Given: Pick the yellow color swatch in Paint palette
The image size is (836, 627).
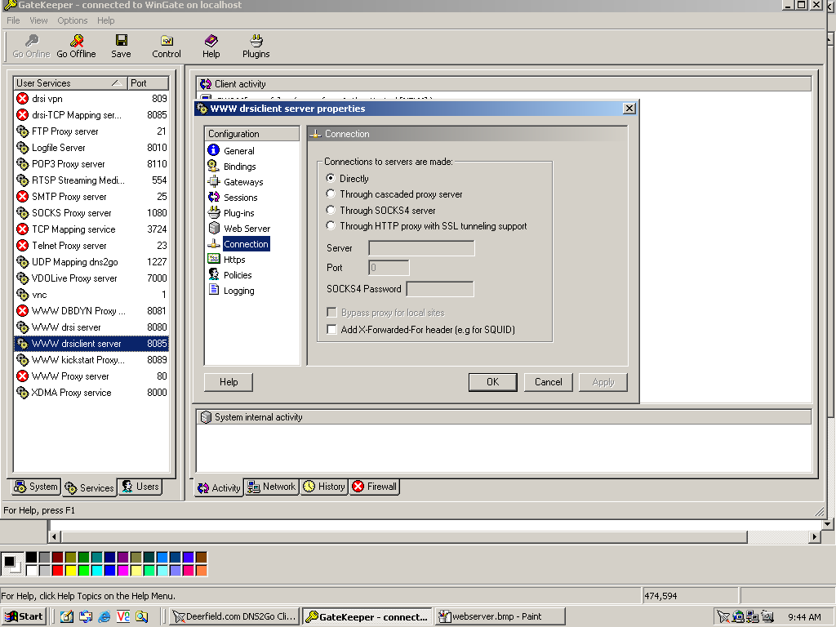Looking at the screenshot, I should coord(71,571).
